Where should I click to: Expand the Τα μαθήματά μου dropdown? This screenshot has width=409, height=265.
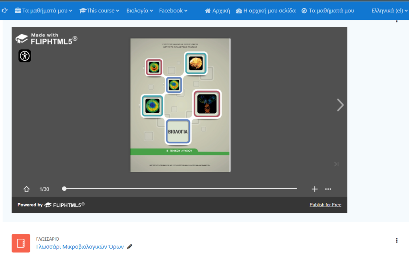pos(44,11)
